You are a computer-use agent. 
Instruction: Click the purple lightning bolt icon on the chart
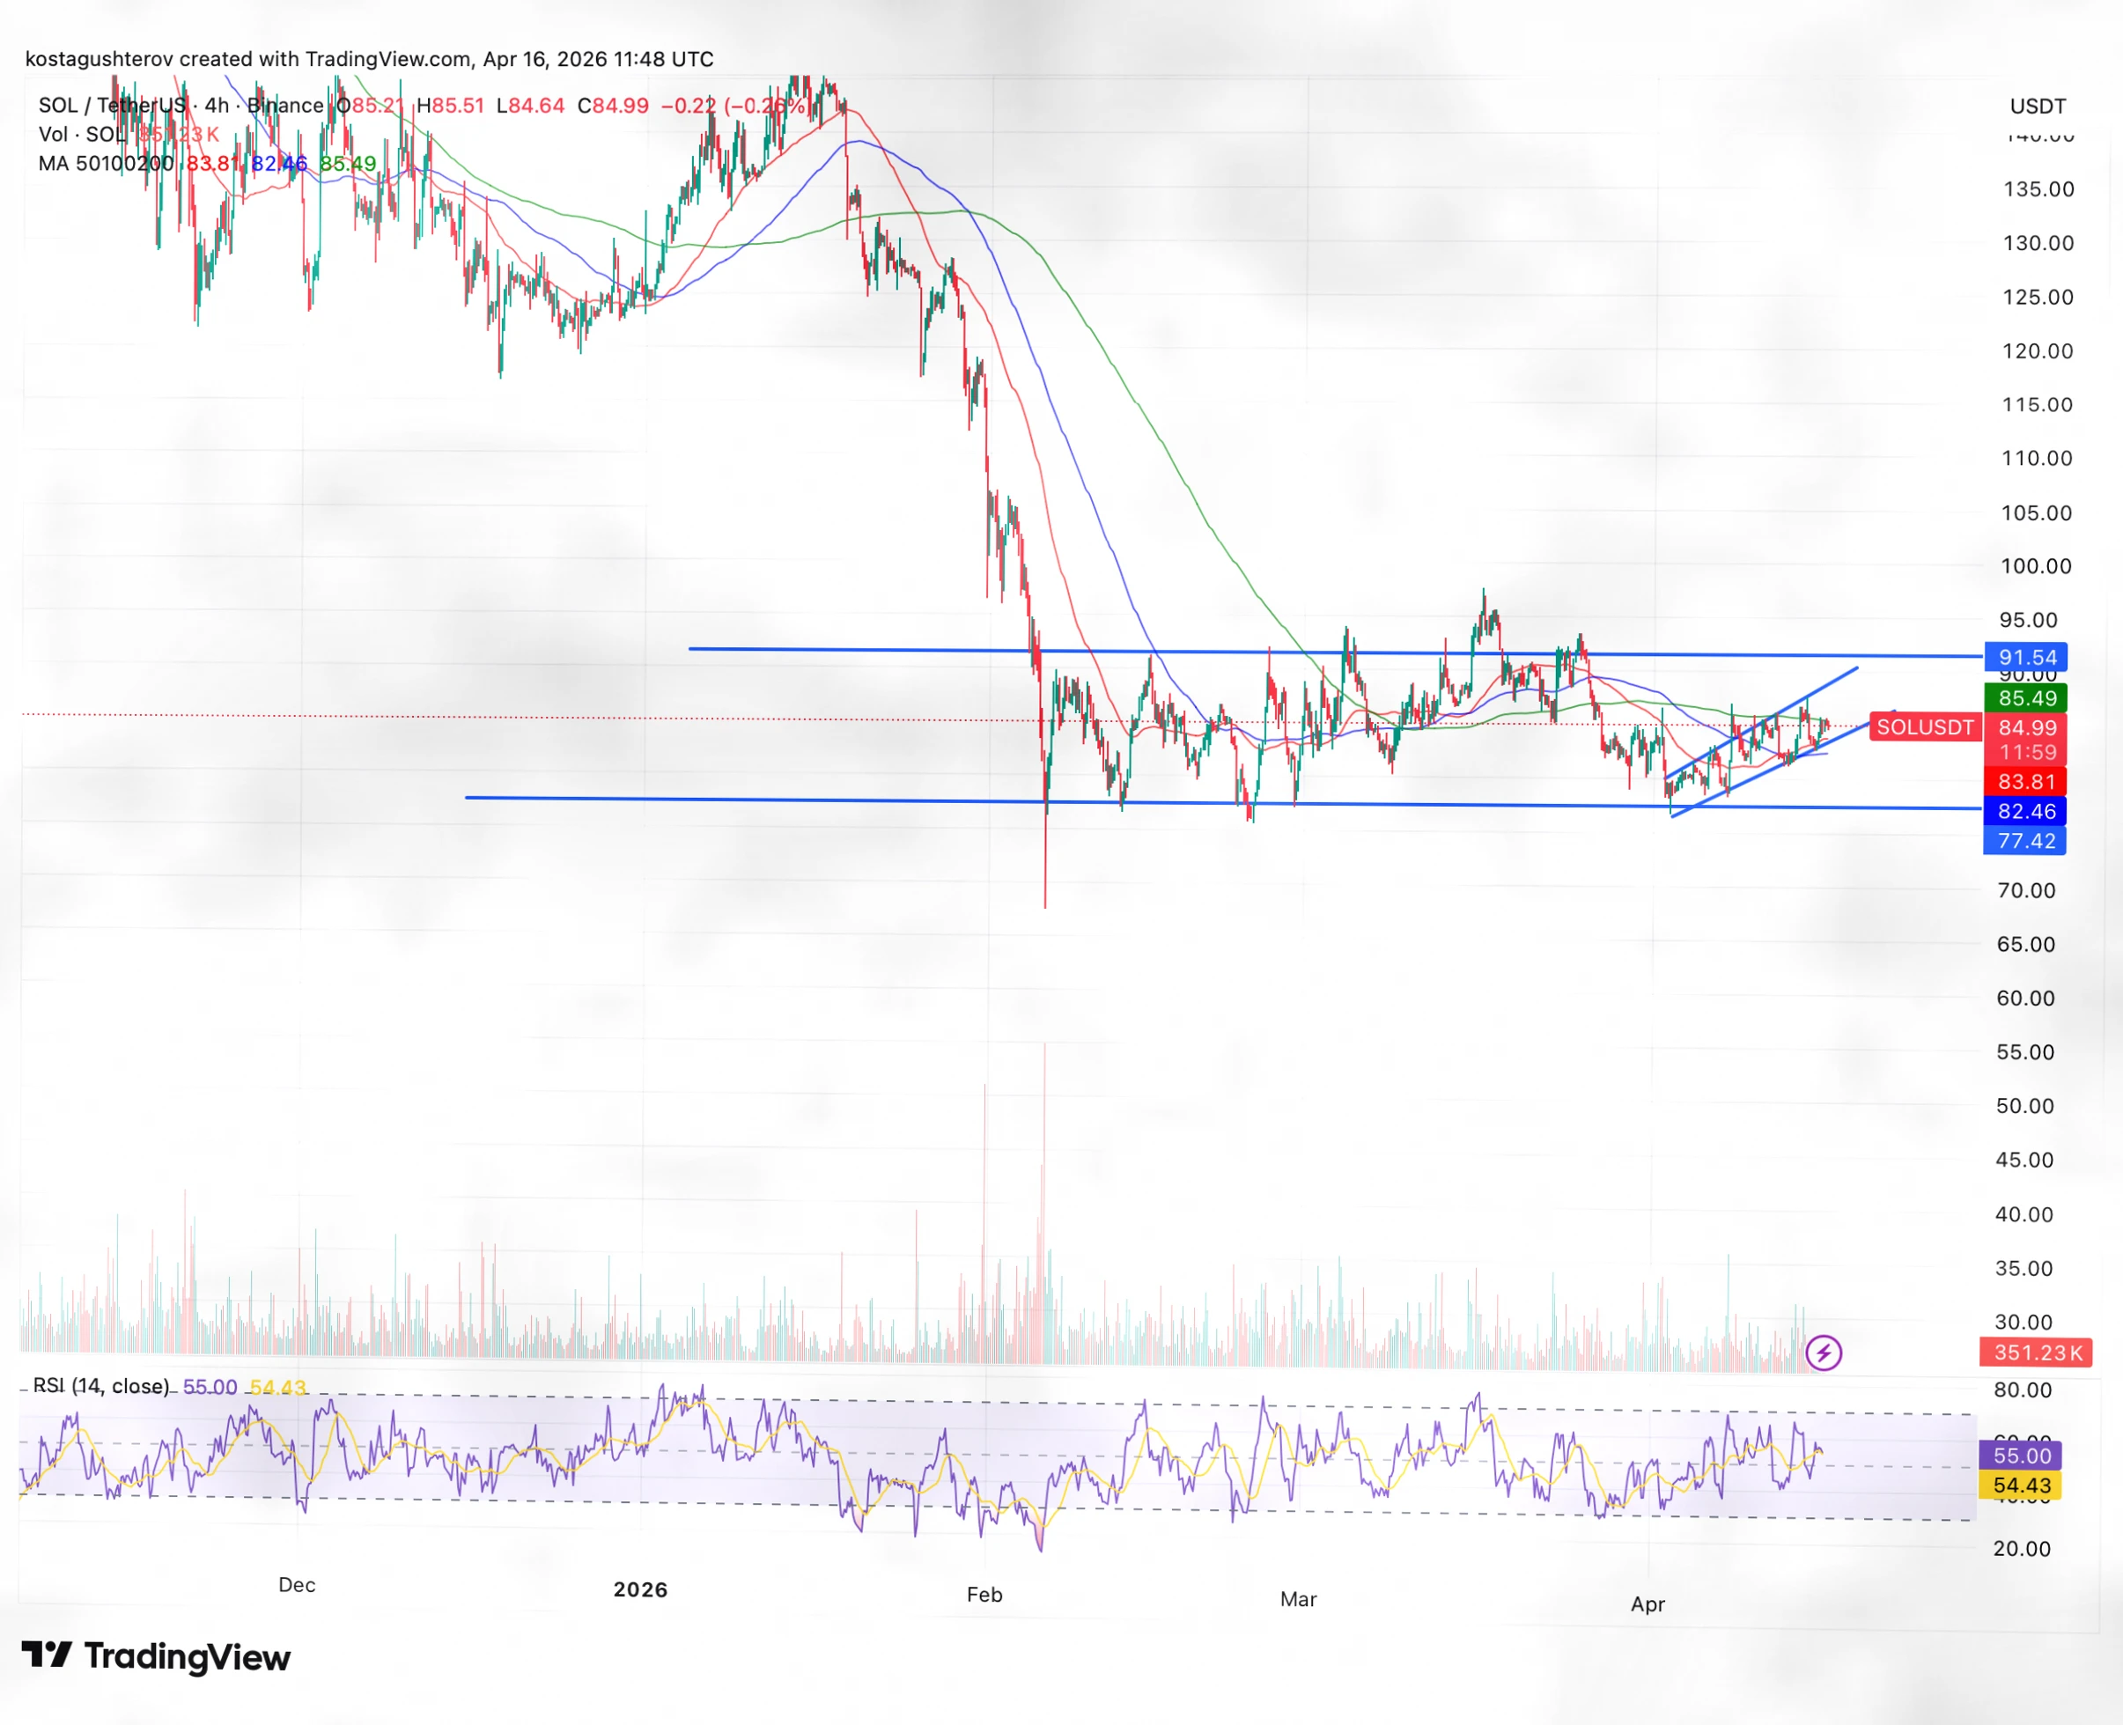coord(1824,1353)
